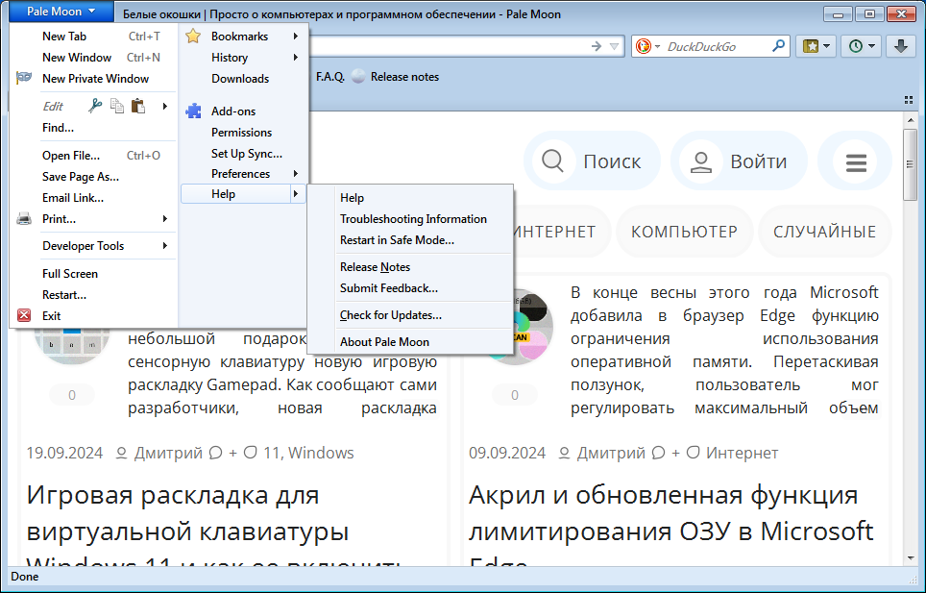Choose Restart in Safe Mode...
This screenshot has height=593, width=926.
tap(410, 240)
